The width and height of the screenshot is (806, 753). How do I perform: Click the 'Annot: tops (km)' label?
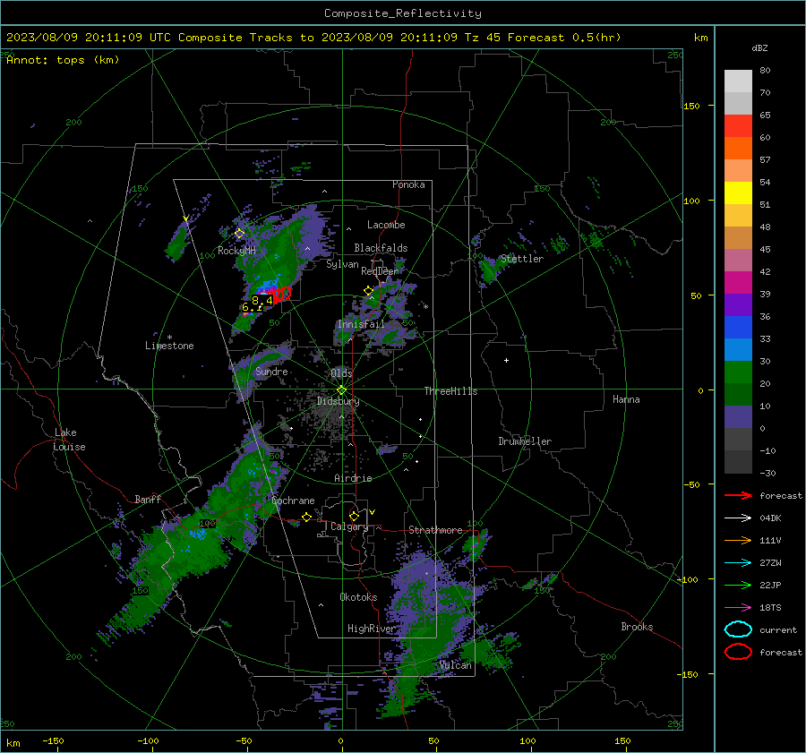63,60
